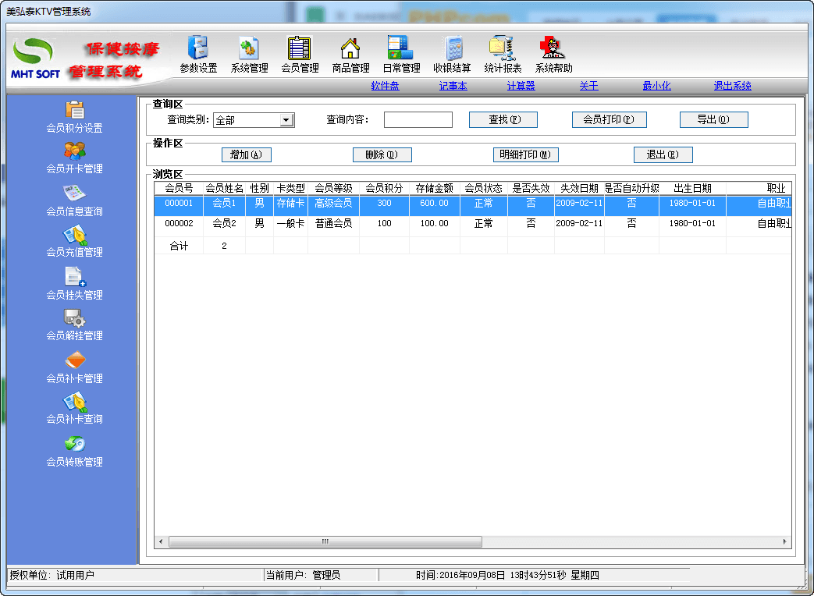The width and height of the screenshot is (814, 596).
Task: Open 会员积分设置 in sidebar
Action: [74, 111]
